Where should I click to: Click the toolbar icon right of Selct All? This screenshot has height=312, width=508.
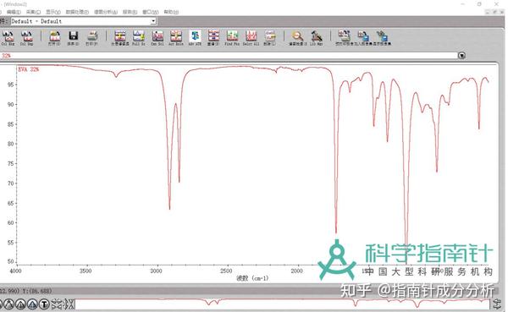(x=269, y=38)
